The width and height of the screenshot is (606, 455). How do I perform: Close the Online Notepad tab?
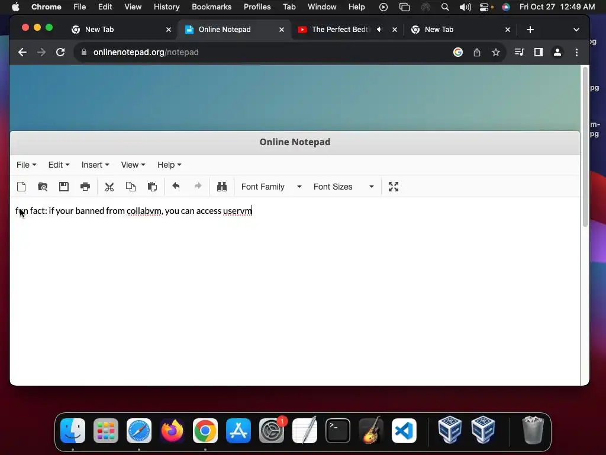pos(282,30)
